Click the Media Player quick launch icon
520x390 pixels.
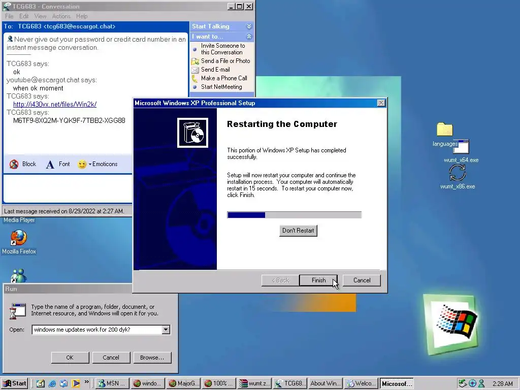[x=76, y=384]
